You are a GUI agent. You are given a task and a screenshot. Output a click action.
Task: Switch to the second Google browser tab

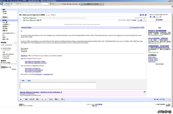coord(91,4)
